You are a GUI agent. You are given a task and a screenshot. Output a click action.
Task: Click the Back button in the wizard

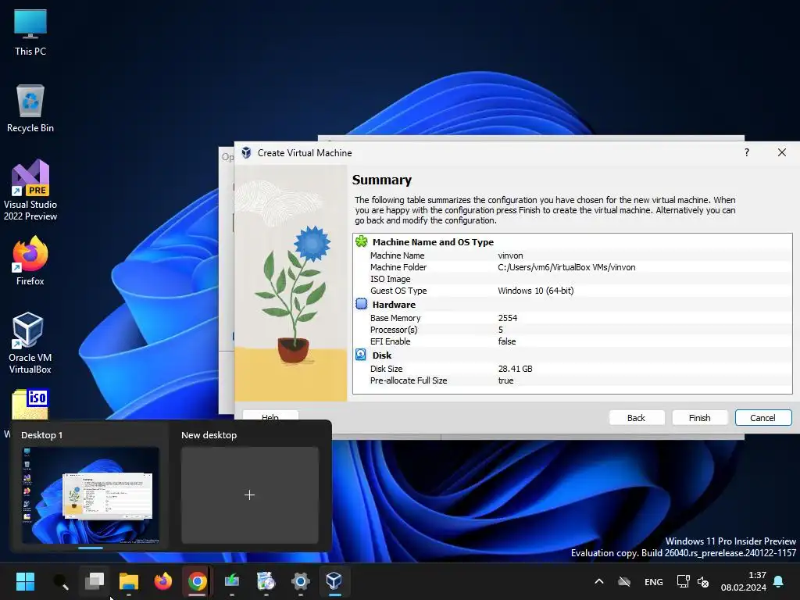637,418
